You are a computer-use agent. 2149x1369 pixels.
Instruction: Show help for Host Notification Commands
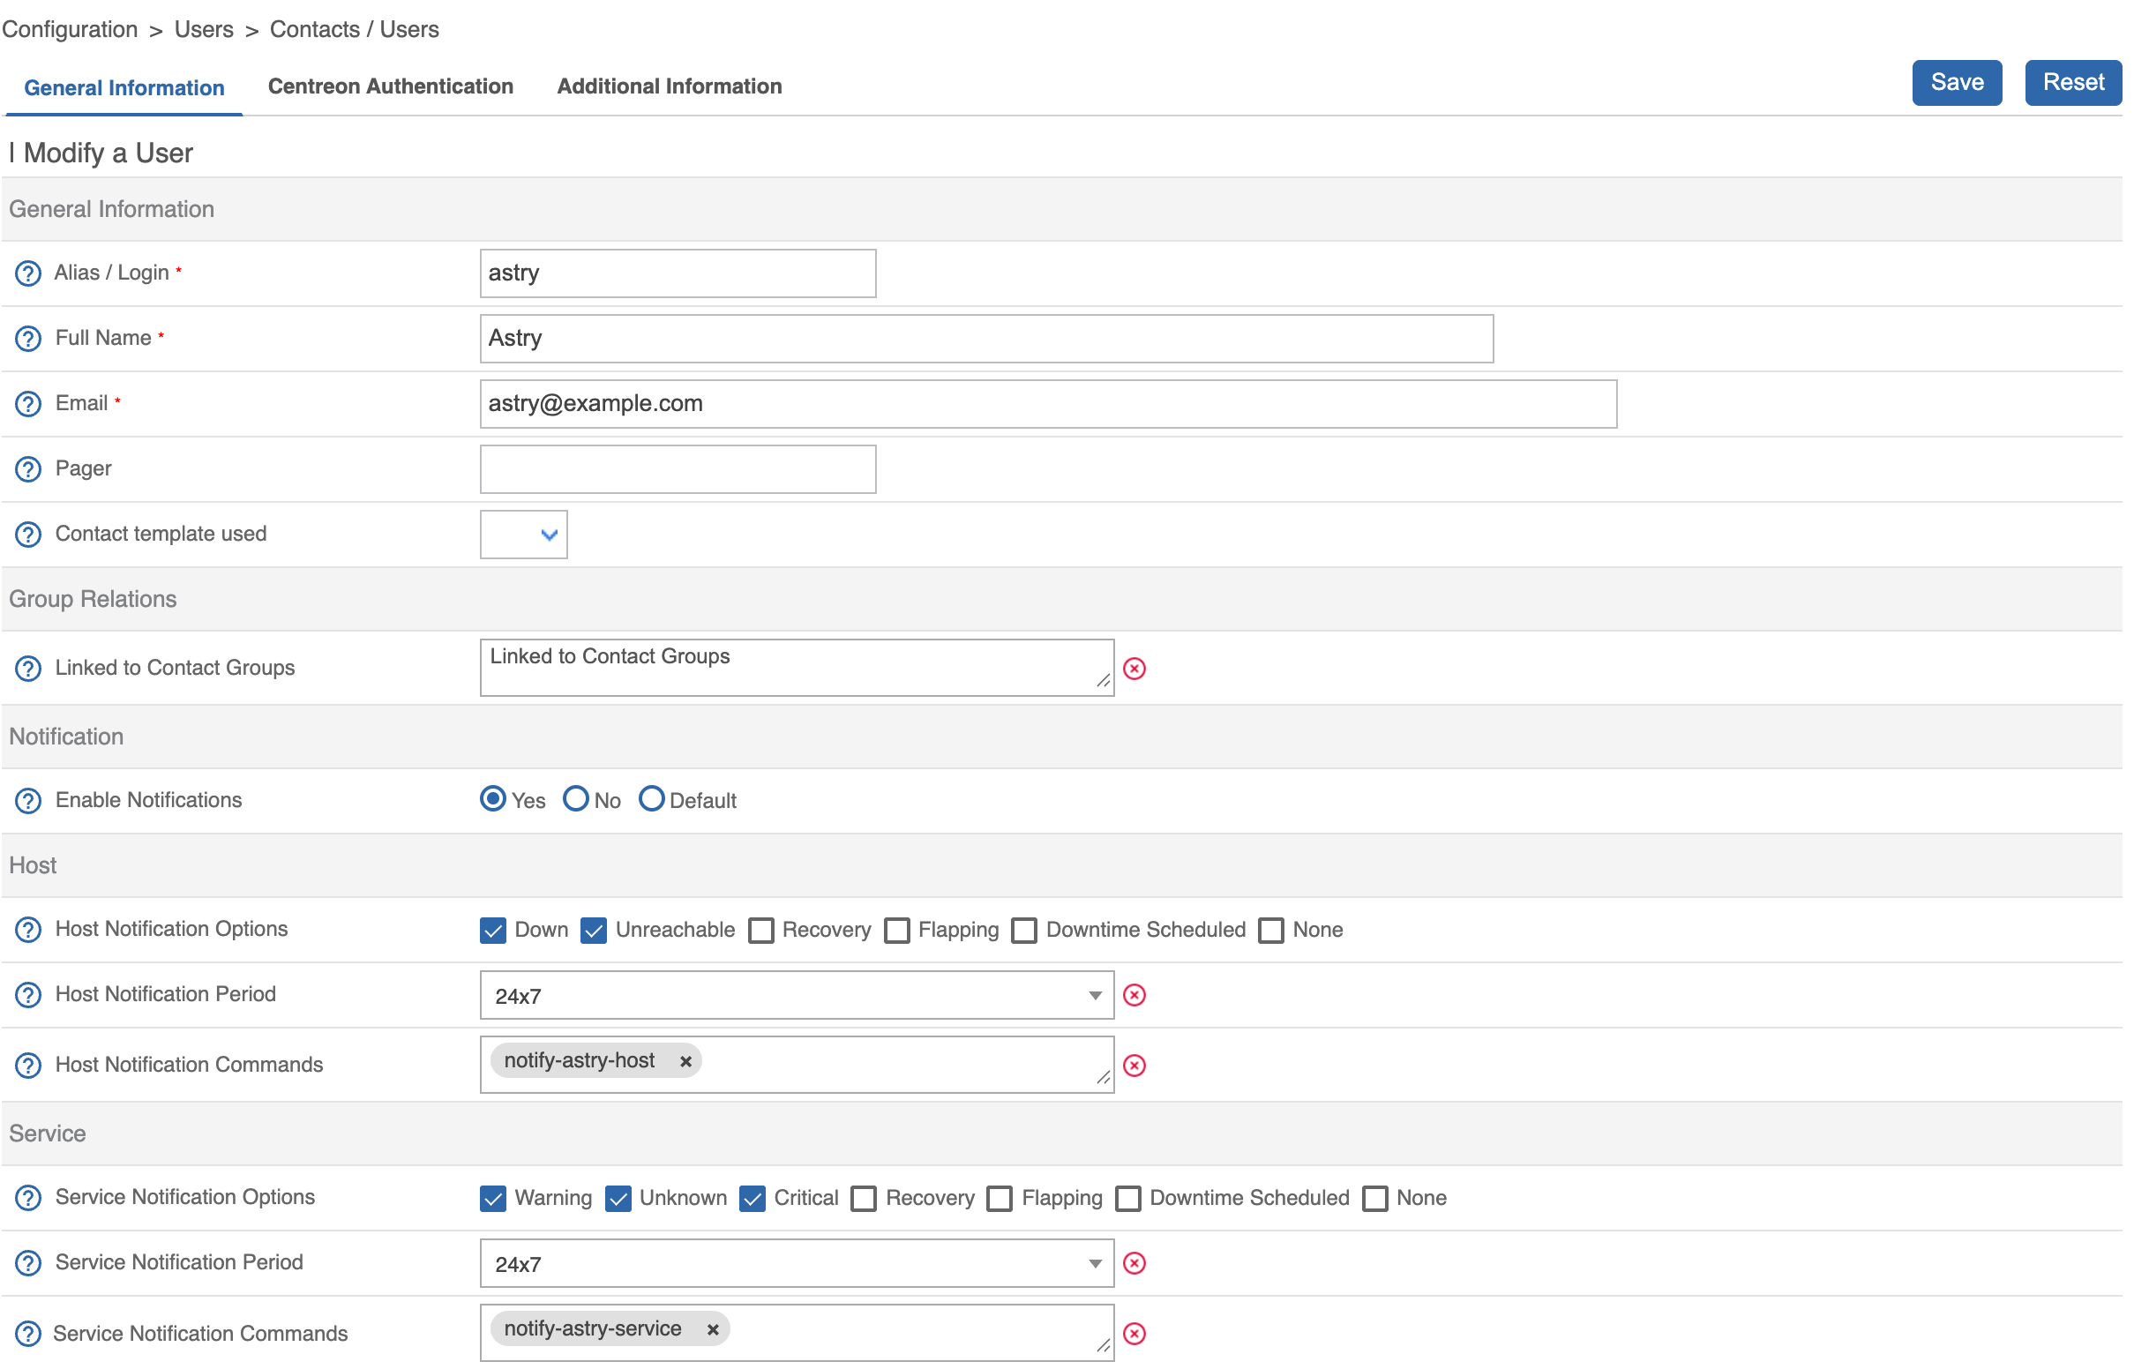pos(28,1065)
